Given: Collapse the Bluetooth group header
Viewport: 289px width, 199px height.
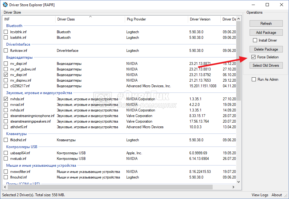Looking at the screenshot, I should pyautogui.click(x=14, y=26).
